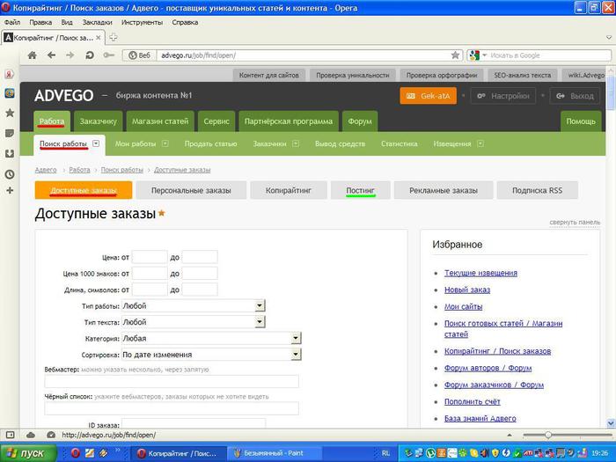
Task: Click the свернуть панель link
Action: click(575, 223)
